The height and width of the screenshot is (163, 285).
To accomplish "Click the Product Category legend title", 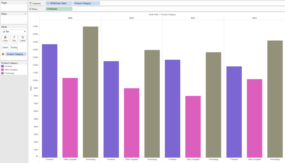I will tap(10, 63).
